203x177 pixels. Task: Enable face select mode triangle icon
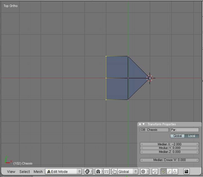tap(175, 171)
